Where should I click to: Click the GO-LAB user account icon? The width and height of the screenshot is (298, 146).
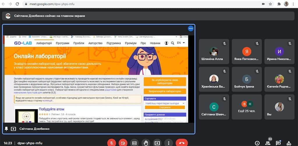click(x=166, y=43)
